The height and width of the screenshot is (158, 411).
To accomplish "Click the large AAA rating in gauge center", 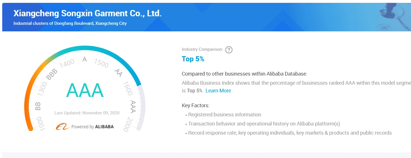I will (85, 90).
